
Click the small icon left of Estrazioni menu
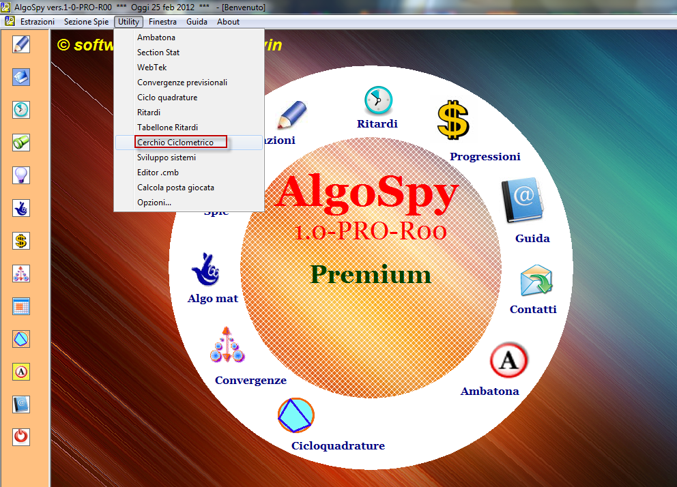pos(10,21)
